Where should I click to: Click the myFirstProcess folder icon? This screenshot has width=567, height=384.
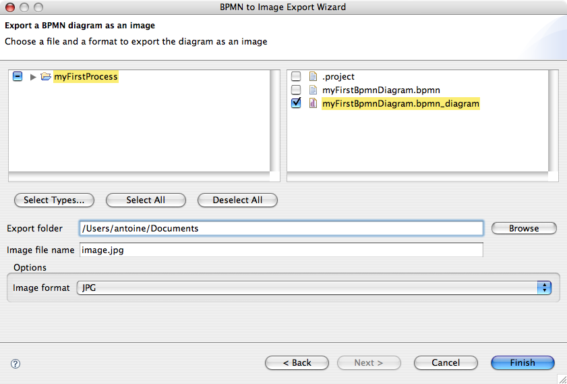coord(46,77)
